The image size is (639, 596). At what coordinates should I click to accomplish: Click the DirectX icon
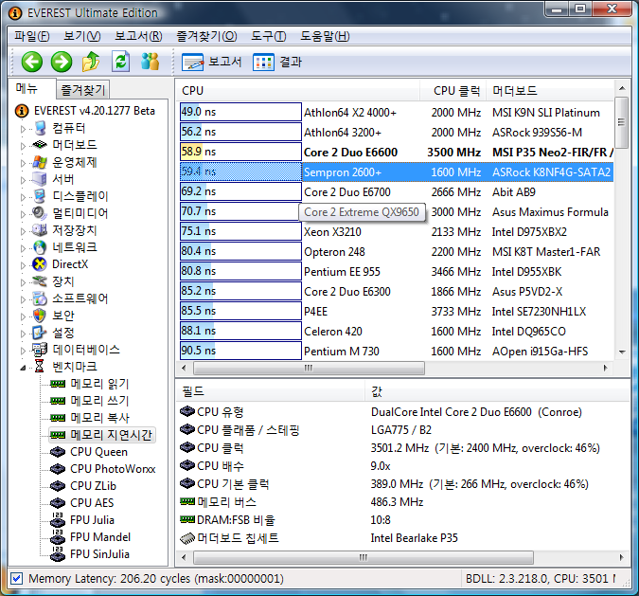[40, 264]
